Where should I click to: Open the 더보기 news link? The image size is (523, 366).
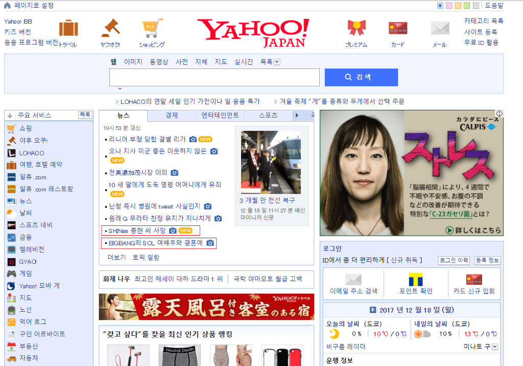click(x=116, y=258)
